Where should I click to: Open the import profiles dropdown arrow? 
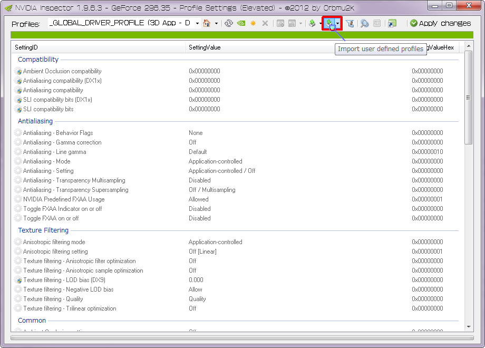click(338, 24)
